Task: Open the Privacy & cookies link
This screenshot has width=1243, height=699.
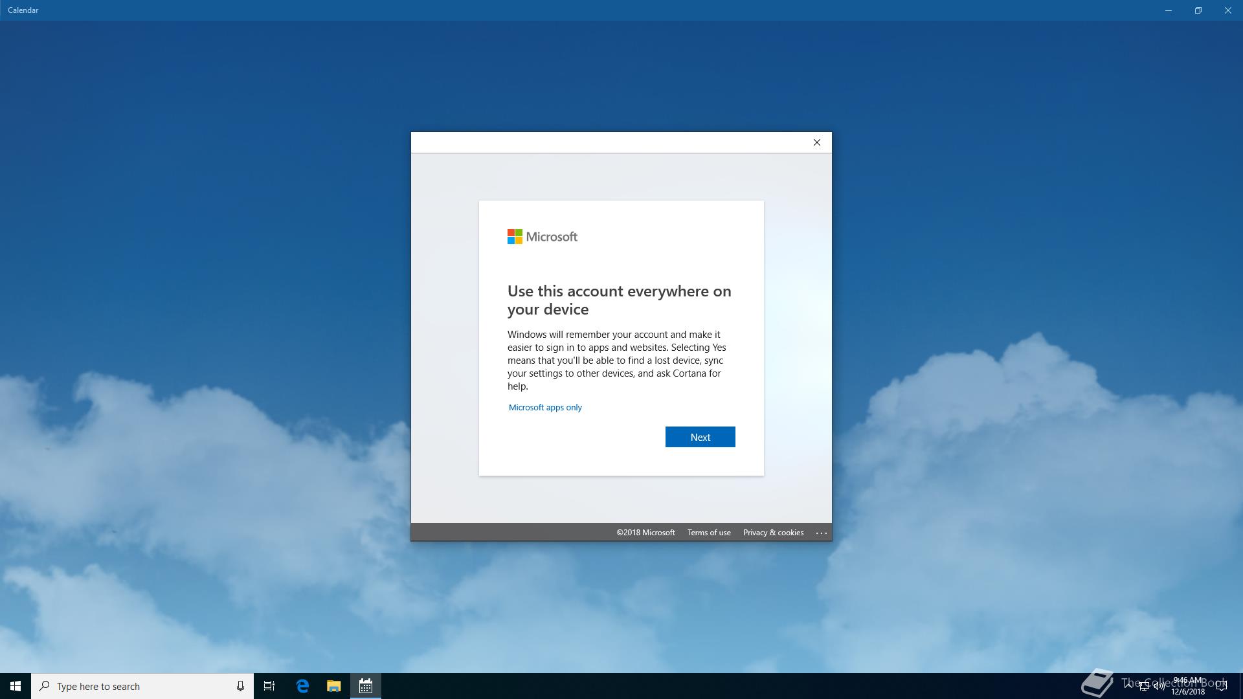Action: point(773,533)
